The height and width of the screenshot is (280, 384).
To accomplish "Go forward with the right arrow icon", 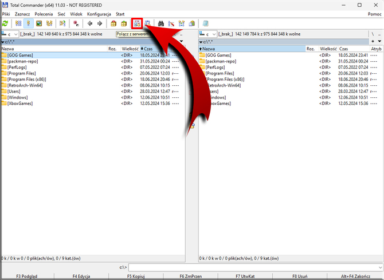I will point(100,23).
